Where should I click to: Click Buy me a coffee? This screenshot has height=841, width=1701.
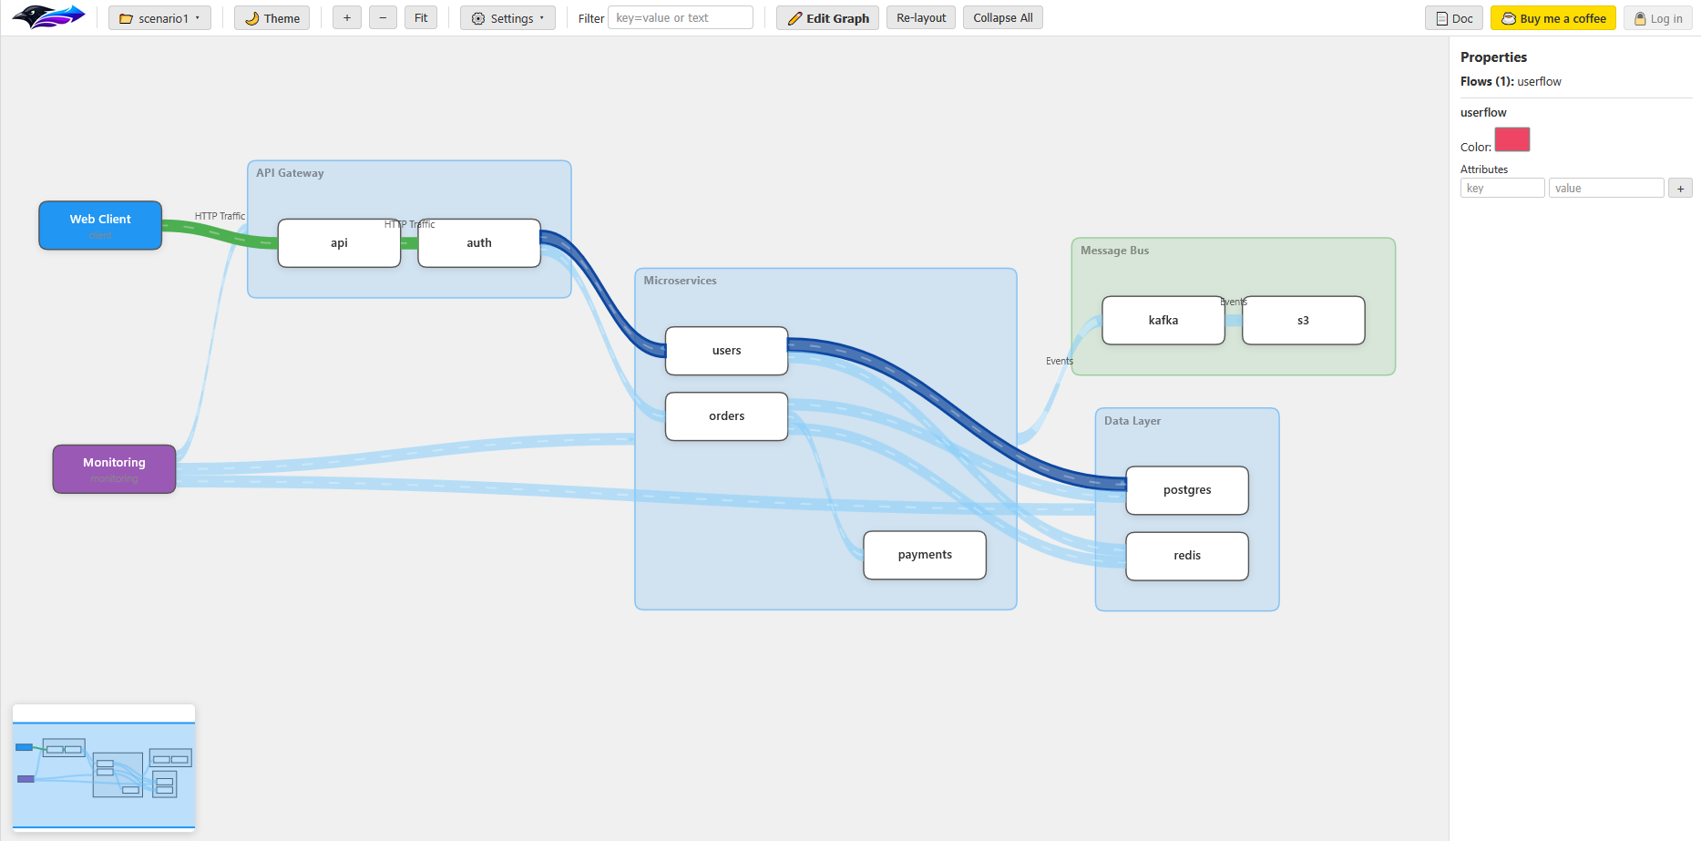pyautogui.click(x=1552, y=18)
